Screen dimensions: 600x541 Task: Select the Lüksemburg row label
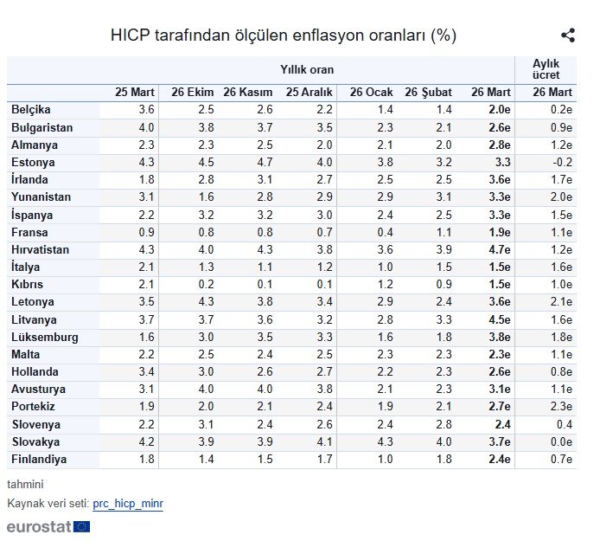click(x=45, y=337)
